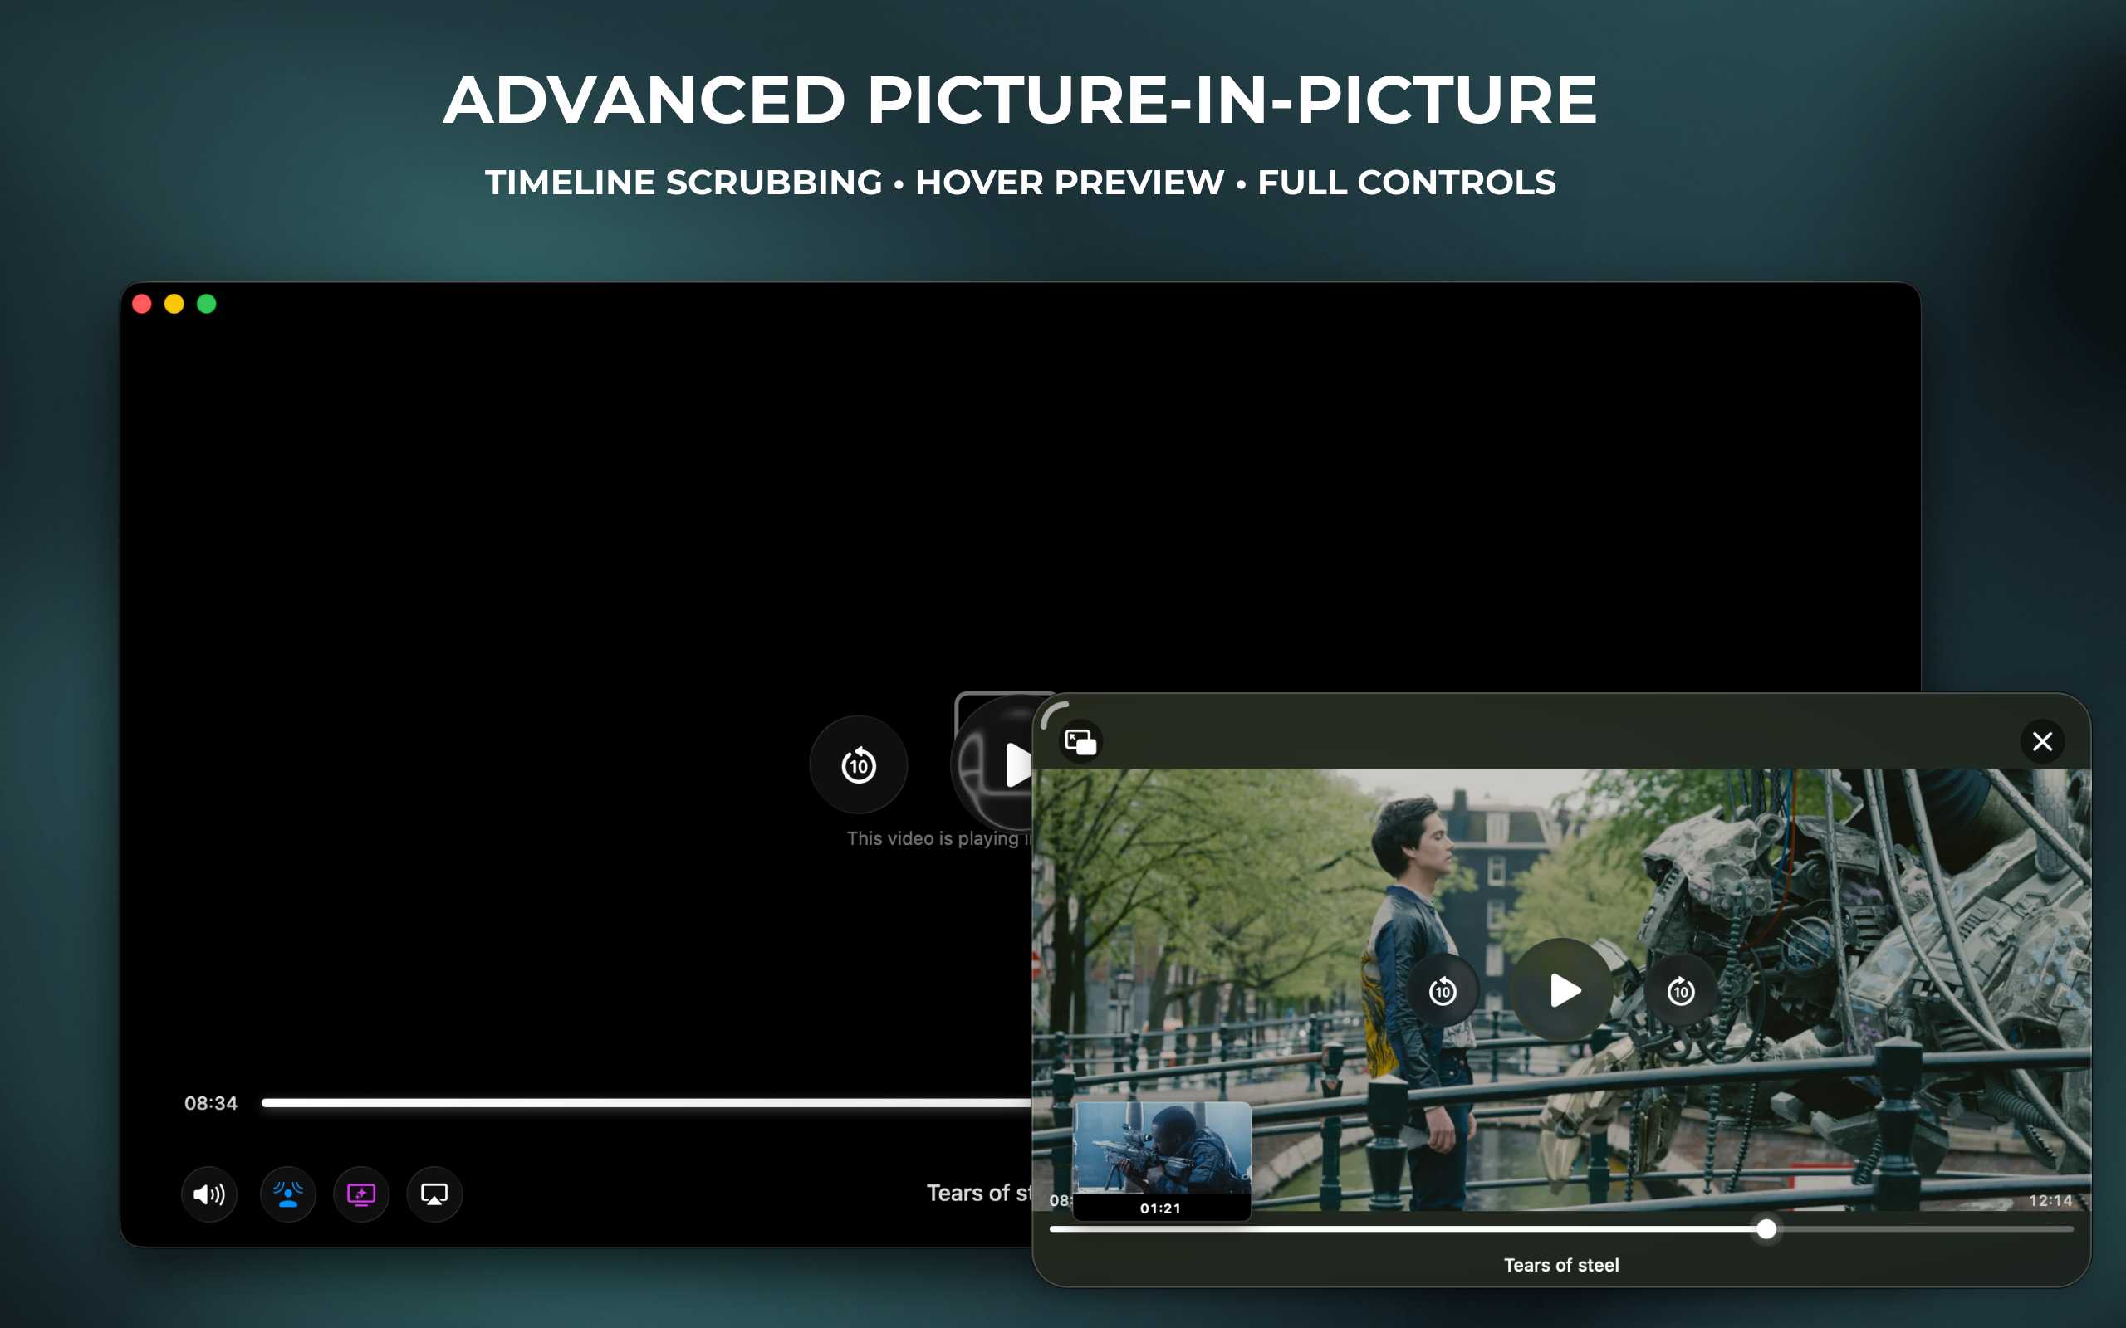Toggle mute on the speaker icon

coord(209,1194)
